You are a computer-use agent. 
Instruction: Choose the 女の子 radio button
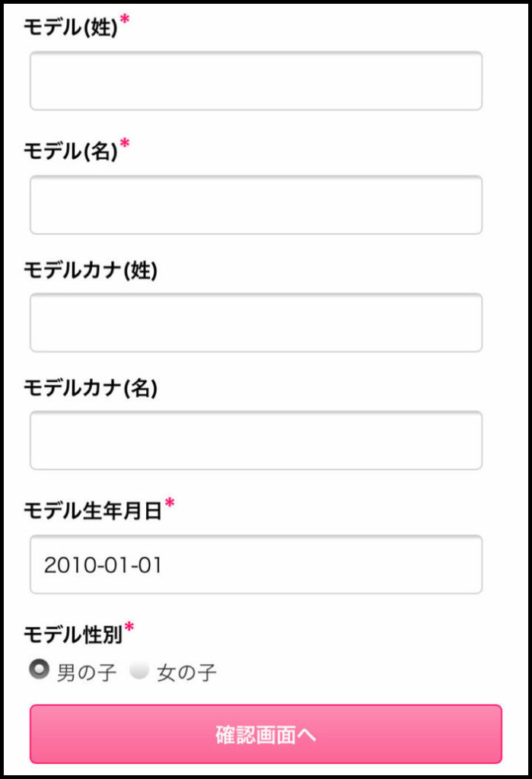(139, 669)
